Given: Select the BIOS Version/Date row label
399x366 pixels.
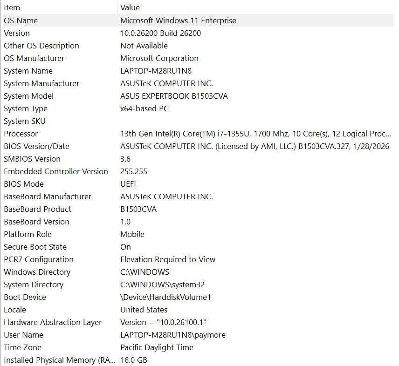Looking at the screenshot, I should point(36,146).
